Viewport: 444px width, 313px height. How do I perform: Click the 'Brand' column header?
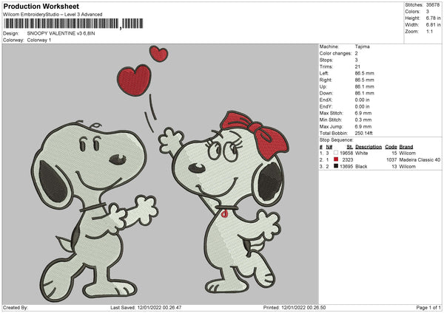click(x=406, y=147)
